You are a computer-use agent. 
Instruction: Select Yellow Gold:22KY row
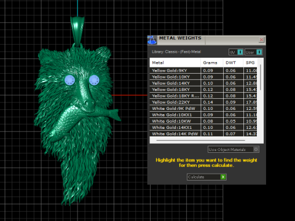coord(203,102)
